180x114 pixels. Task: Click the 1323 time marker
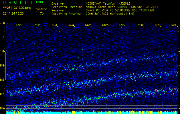tap(54, 25)
